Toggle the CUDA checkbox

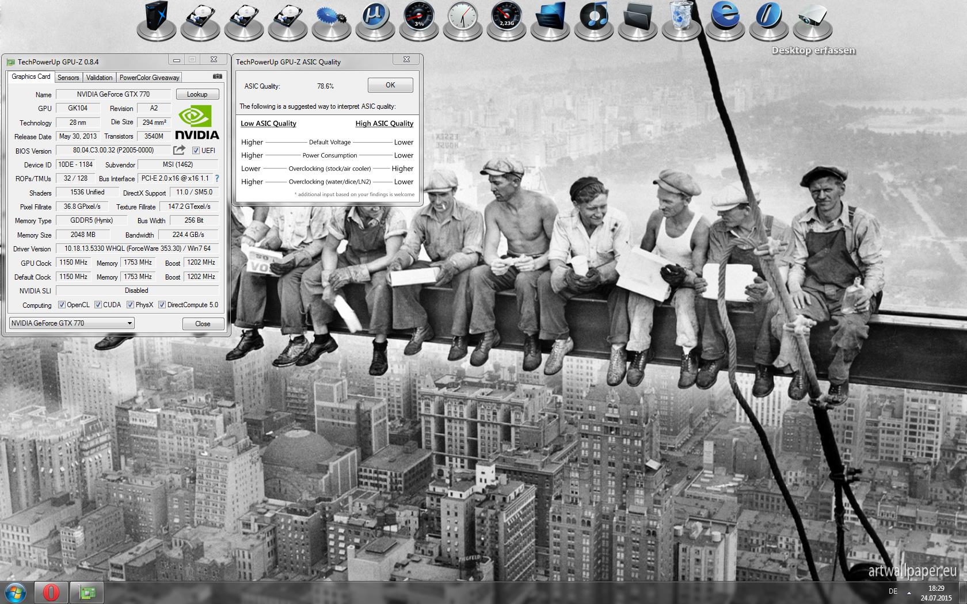click(98, 305)
